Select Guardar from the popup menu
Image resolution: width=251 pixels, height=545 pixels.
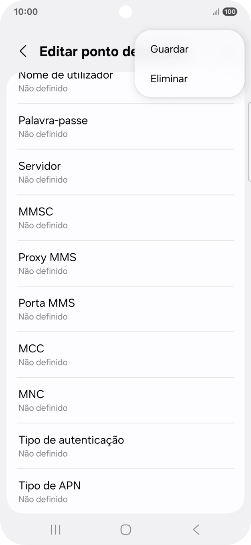169,49
